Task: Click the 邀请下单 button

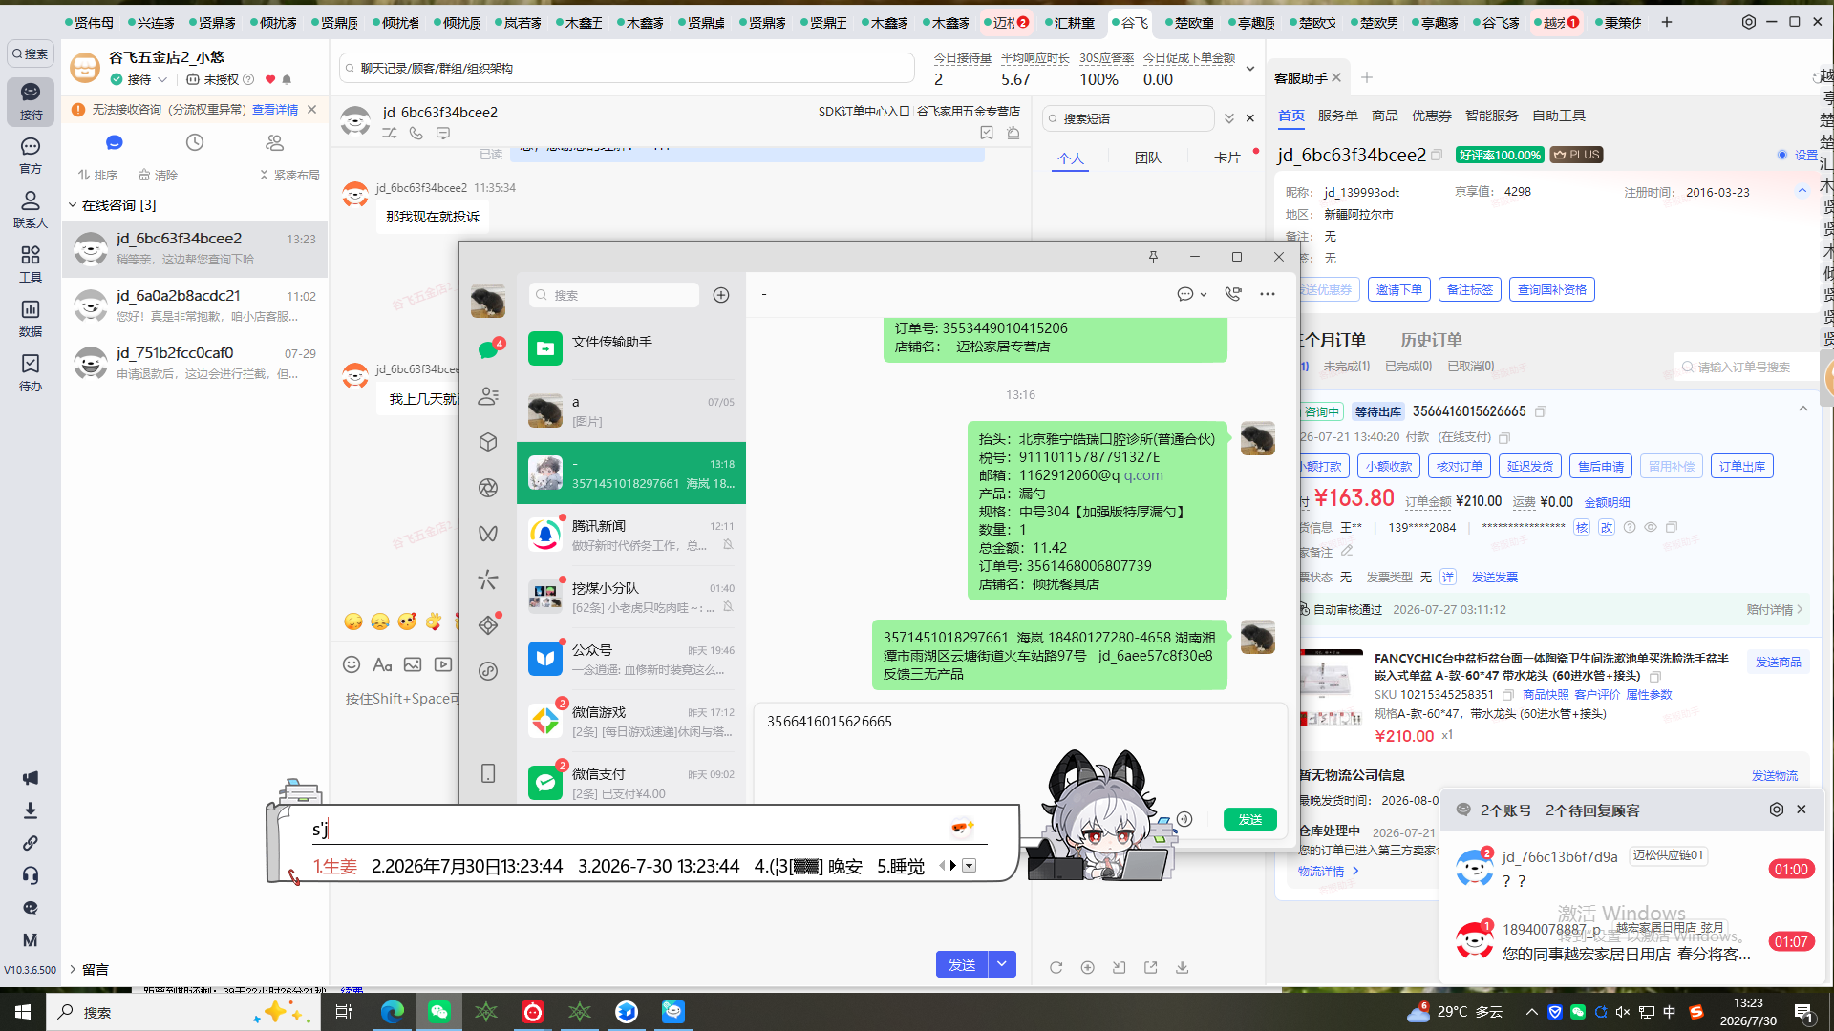Action: pos(1398,289)
